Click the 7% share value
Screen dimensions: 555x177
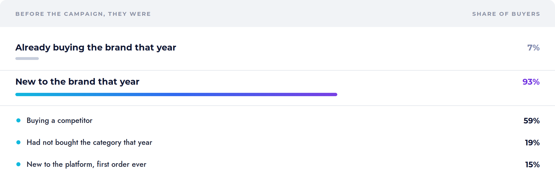[x=534, y=48]
